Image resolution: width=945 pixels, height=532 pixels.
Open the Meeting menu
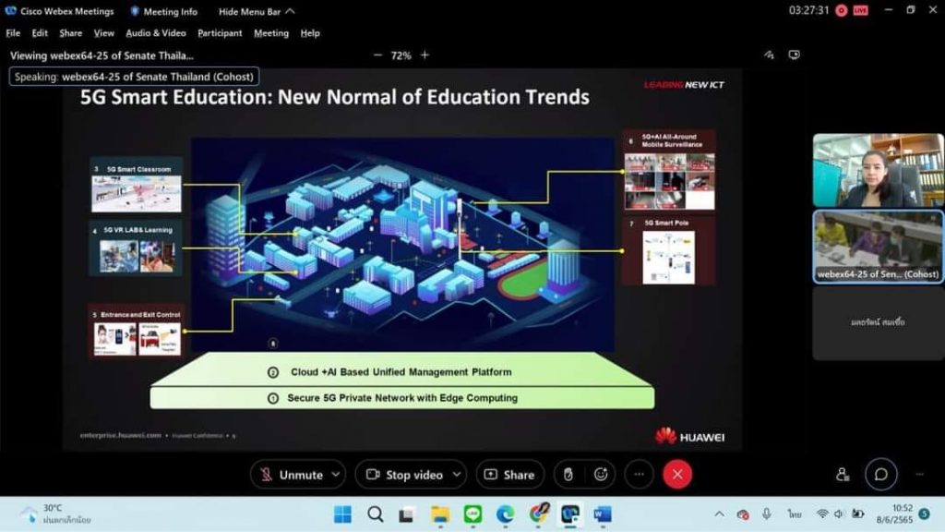tap(271, 33)
